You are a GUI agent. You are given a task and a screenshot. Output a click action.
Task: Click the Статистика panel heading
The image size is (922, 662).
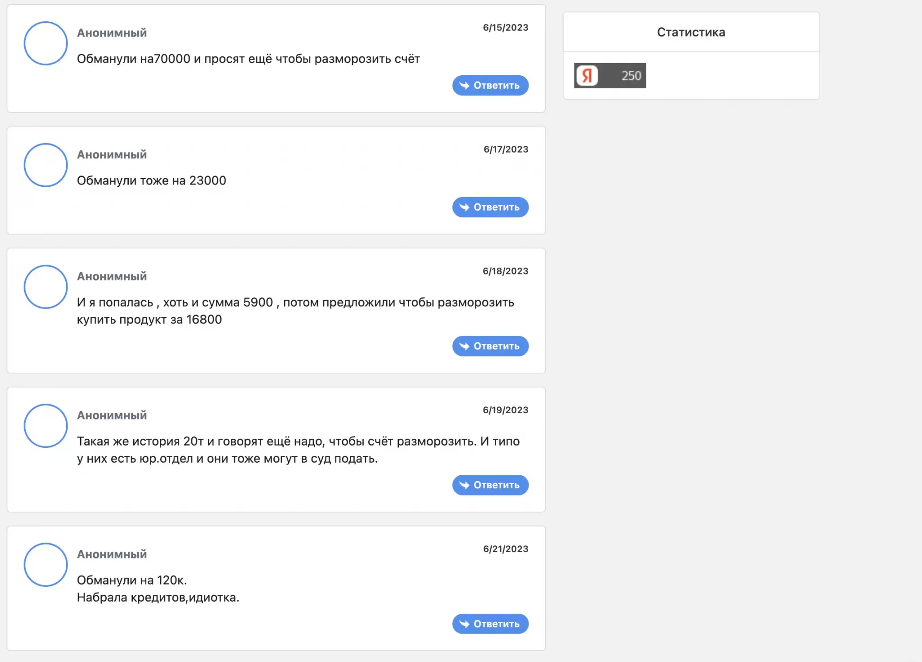691,32
